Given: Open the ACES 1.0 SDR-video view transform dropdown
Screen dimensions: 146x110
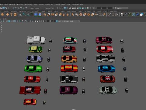Looking at the screenshot, I should pyautogui.click(x=69, y=21).
